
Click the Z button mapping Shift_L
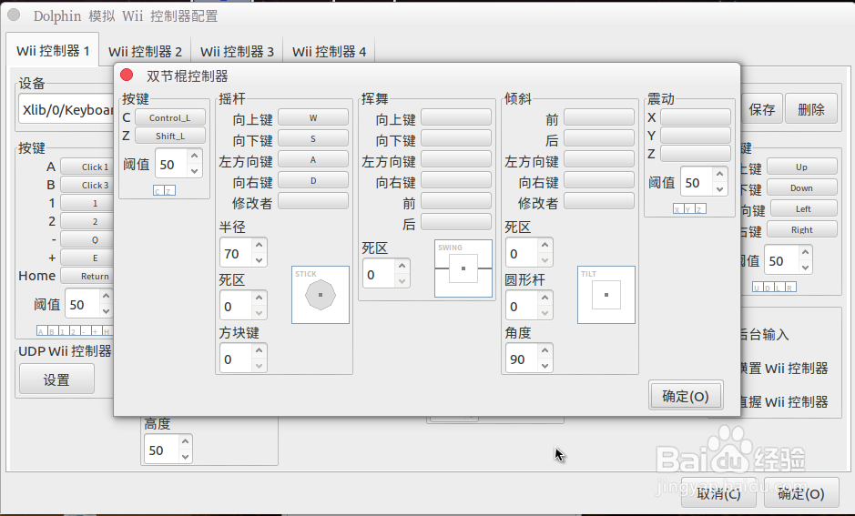click(170, 136)
